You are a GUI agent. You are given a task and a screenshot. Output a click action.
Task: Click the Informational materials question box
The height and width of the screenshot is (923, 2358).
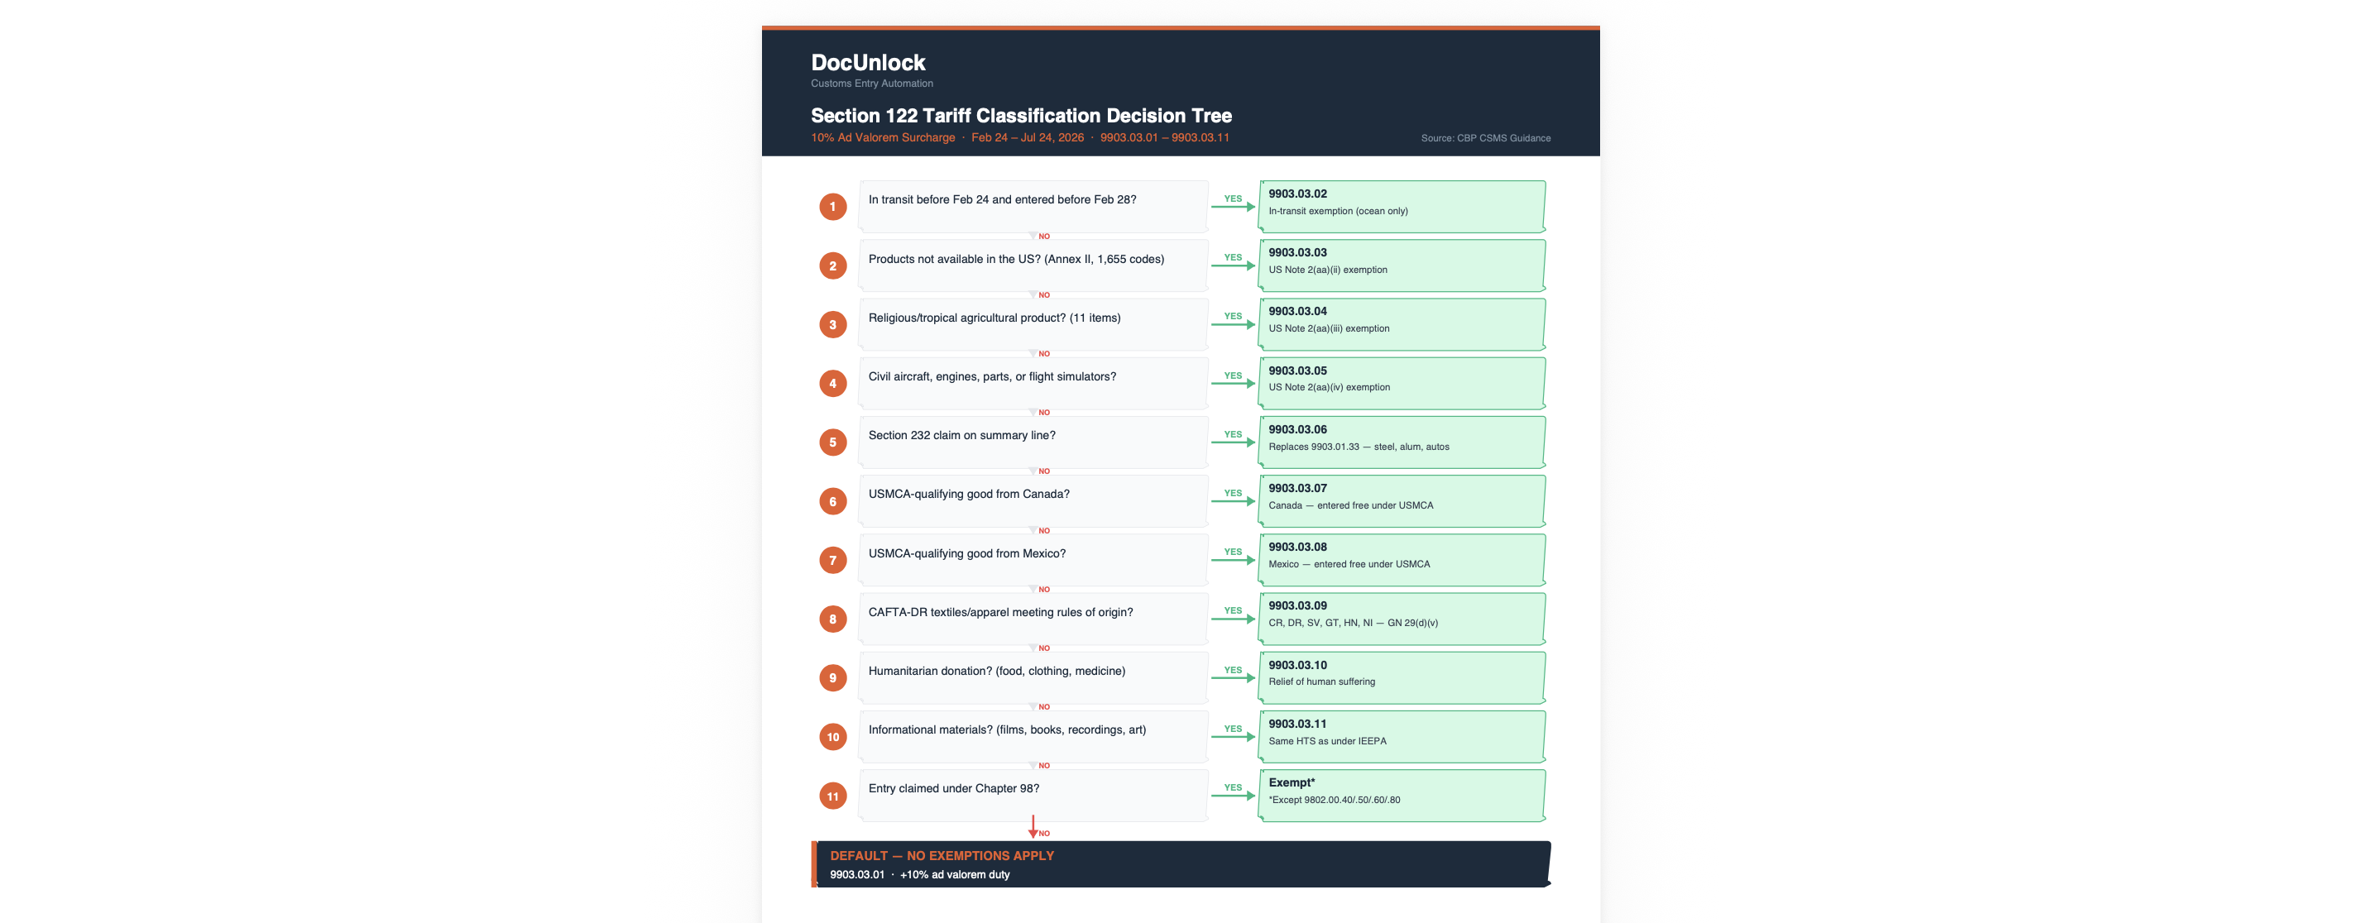1033,736
